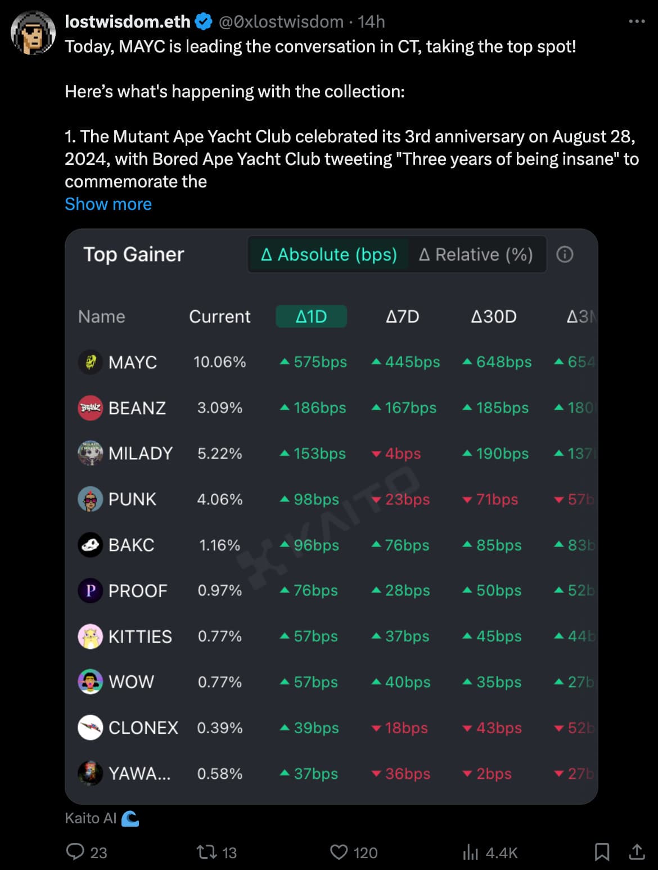Bookmark this post
This screenshot has width=658, height=870.
(602, 852)
